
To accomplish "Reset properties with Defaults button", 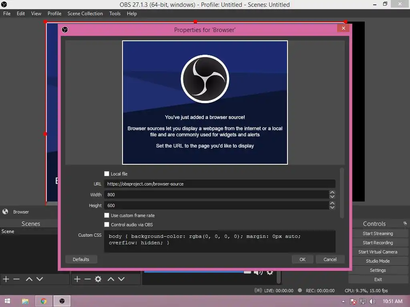I will tap(81, 259).
